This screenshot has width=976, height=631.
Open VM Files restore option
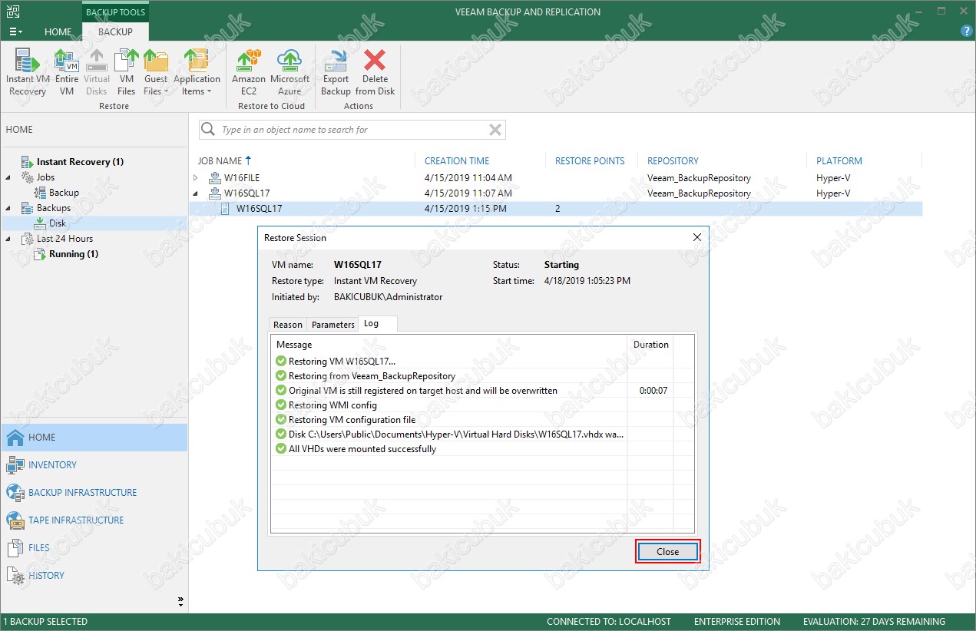[x=127, y=72]
